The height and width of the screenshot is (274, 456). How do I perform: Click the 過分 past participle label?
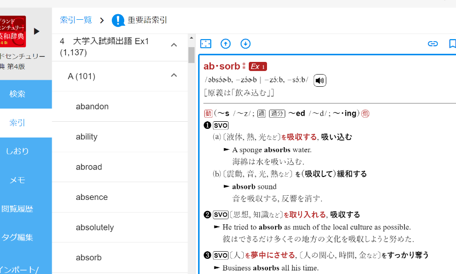click(277, 114)
